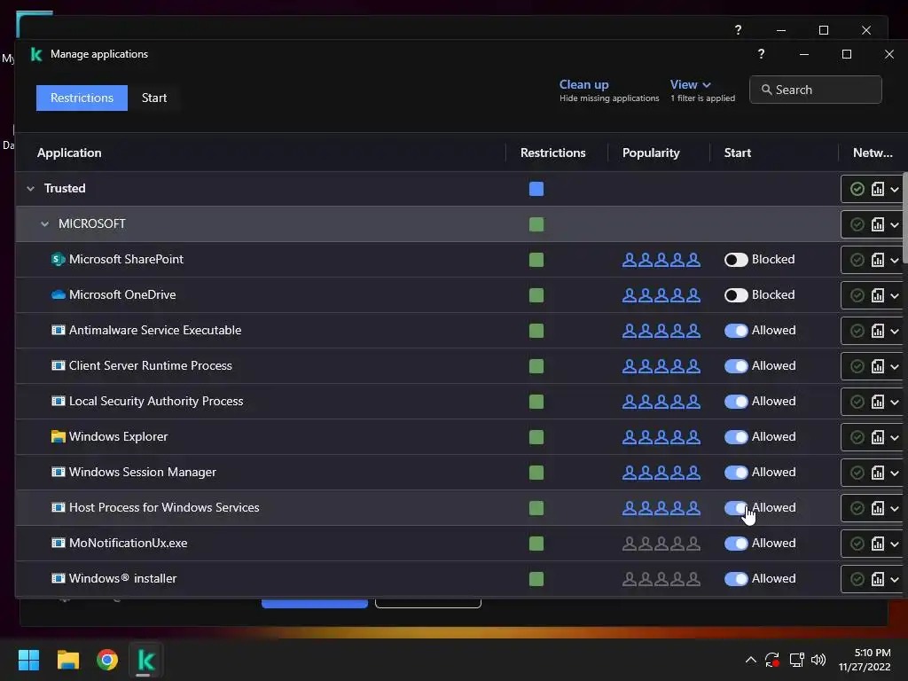Click the Windows Explorer folder icon
Screen dimensions: 908x681
pos(58,436)
